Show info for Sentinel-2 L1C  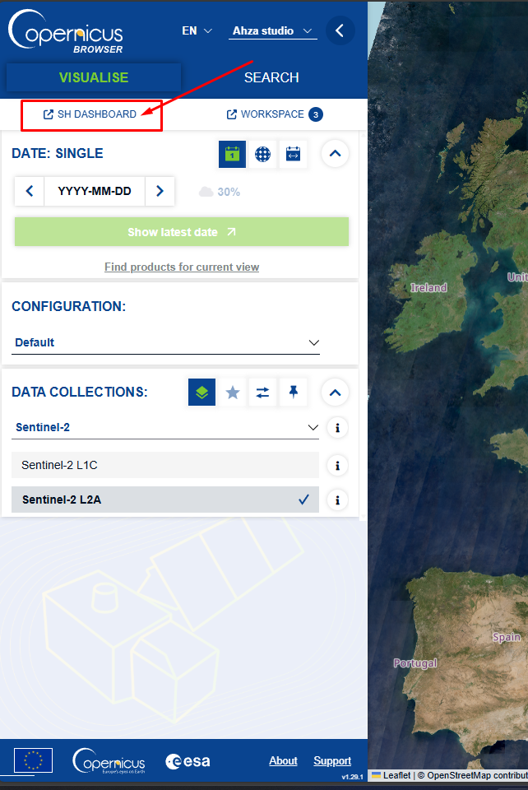click(x=338, y=465)
